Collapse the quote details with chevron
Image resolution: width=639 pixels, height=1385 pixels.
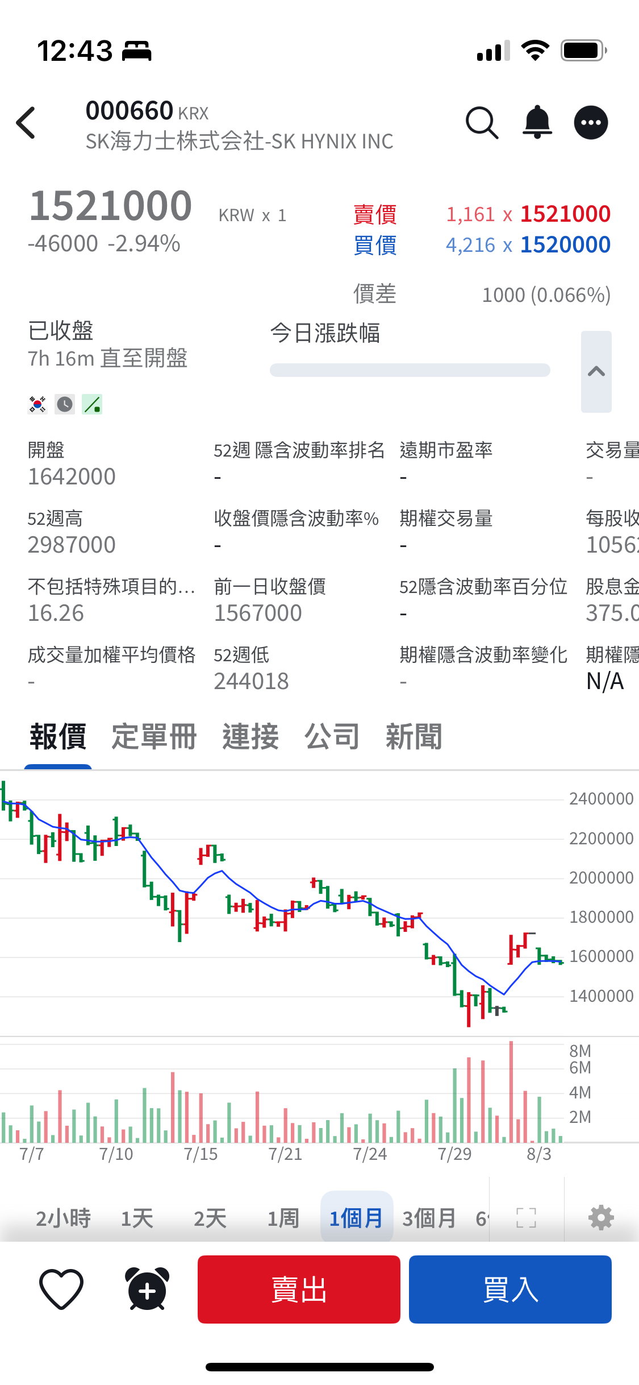coord(596,372)
